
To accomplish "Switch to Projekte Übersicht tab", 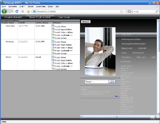I will pos(13,17).
